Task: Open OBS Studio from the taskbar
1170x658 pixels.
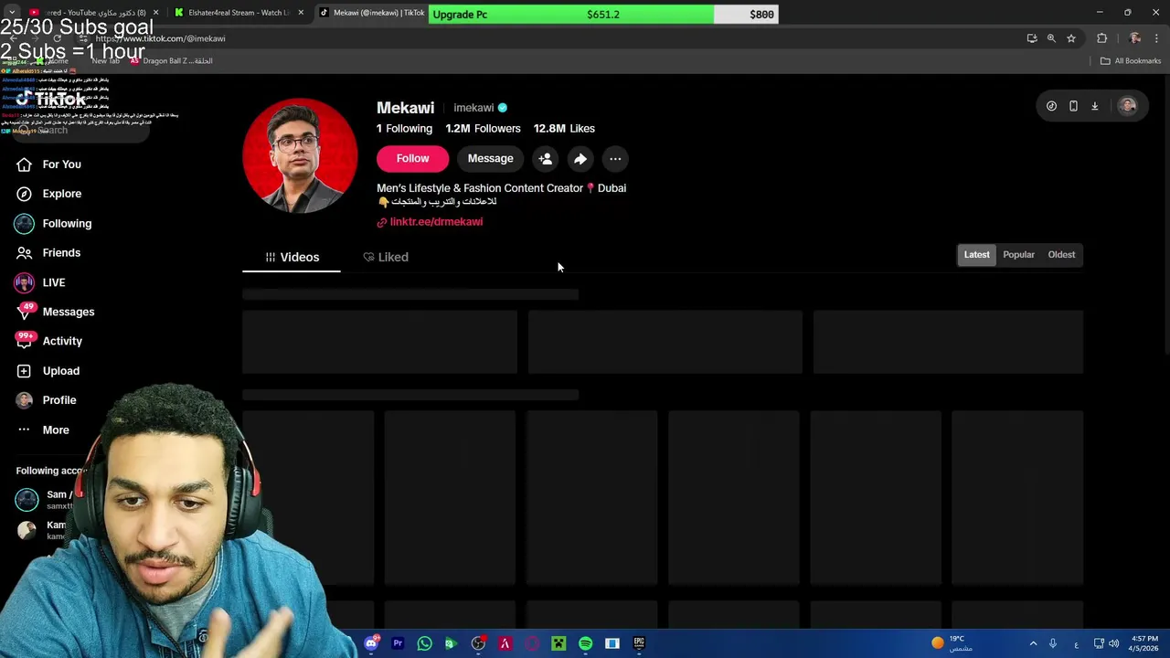Action: 478,643
